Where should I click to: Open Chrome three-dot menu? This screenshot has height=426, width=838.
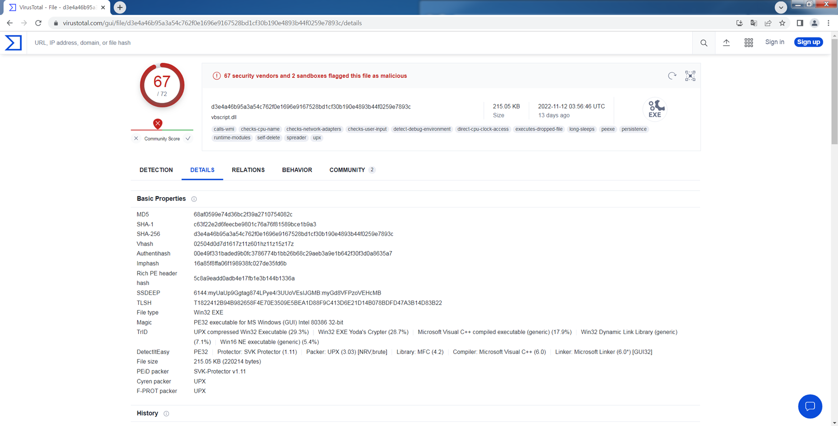(829, 23)
